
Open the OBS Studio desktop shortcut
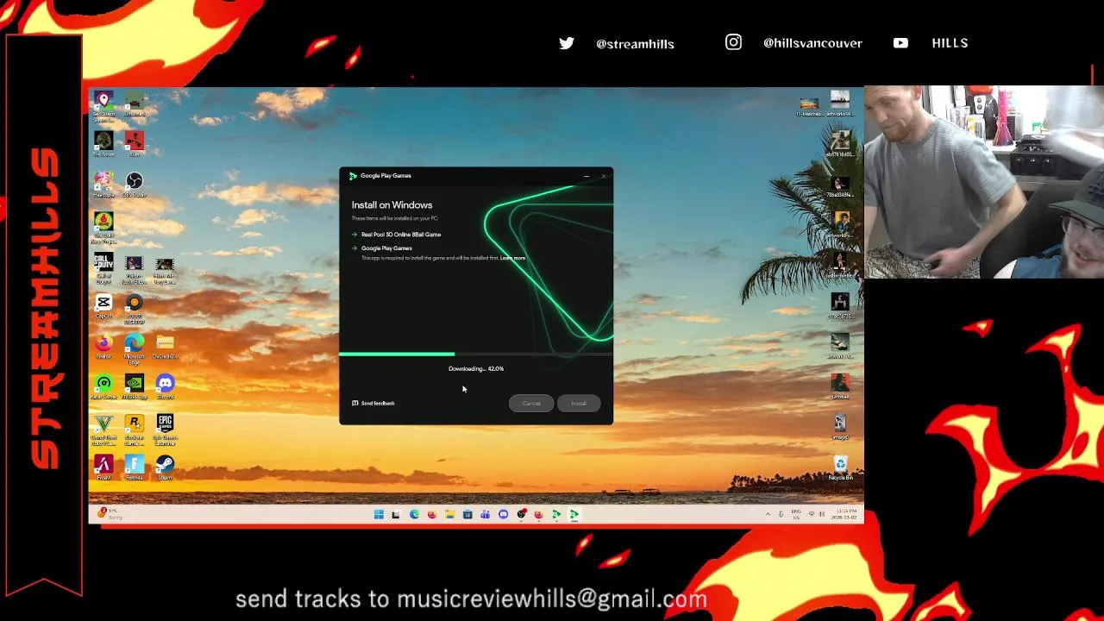click(x=134, y=184)
